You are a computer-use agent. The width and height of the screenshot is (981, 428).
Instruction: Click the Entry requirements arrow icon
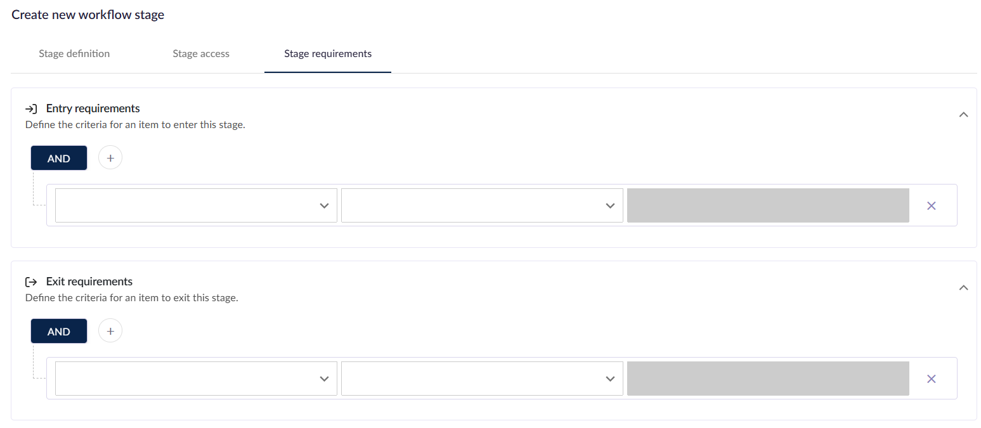click(31, 108)
